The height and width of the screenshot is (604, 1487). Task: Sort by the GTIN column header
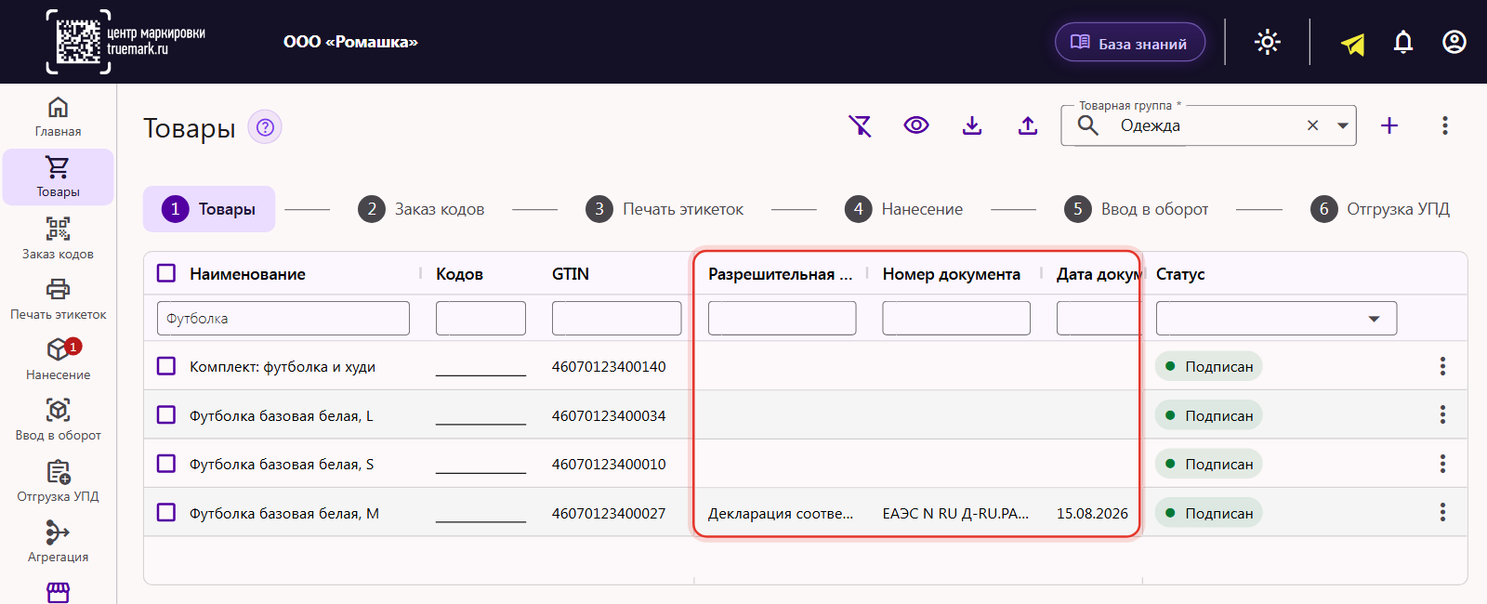pyautogui.click(x=571, y=274)
